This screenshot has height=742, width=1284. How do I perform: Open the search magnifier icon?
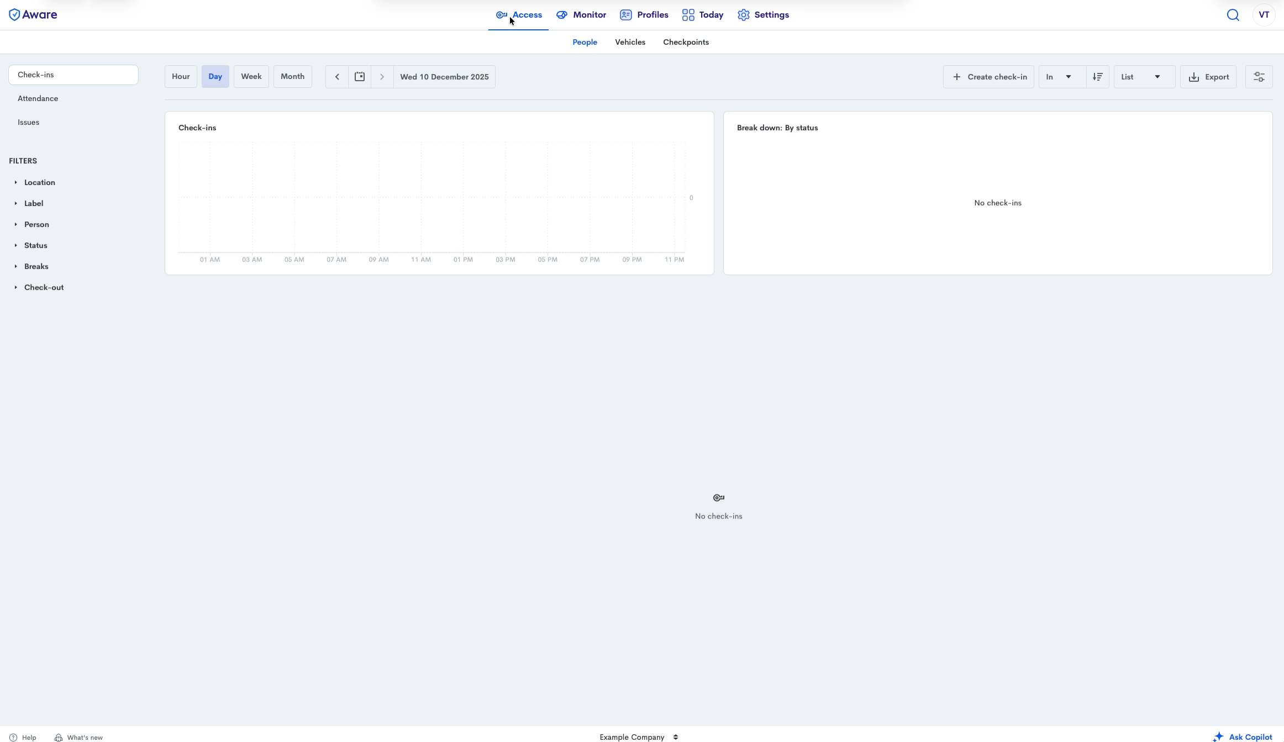point(1233,15)
